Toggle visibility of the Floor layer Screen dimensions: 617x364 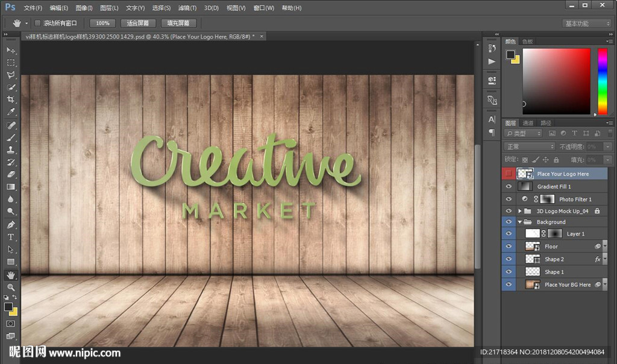509,246
